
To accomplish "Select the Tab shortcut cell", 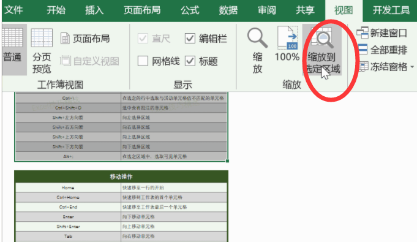I will pyautogui.click(x=68, y=236).
